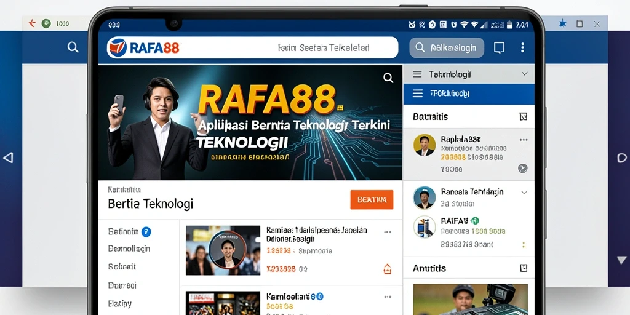Click the Bertia Teknologi heading
Image resolution: width=630 pixels, height=315 pixels.
(151, 203)
